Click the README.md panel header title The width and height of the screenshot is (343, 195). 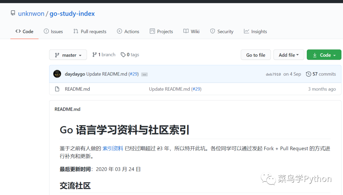click(x=67, y=109)
